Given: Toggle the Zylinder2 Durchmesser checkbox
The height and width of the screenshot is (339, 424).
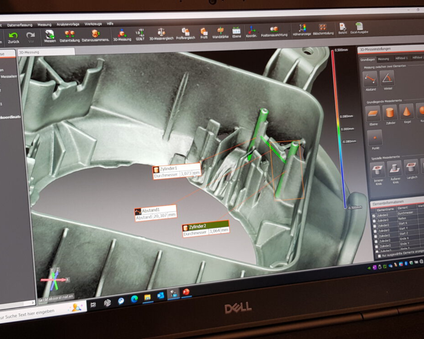Looking at the screenshot, I should click(374, 216).
